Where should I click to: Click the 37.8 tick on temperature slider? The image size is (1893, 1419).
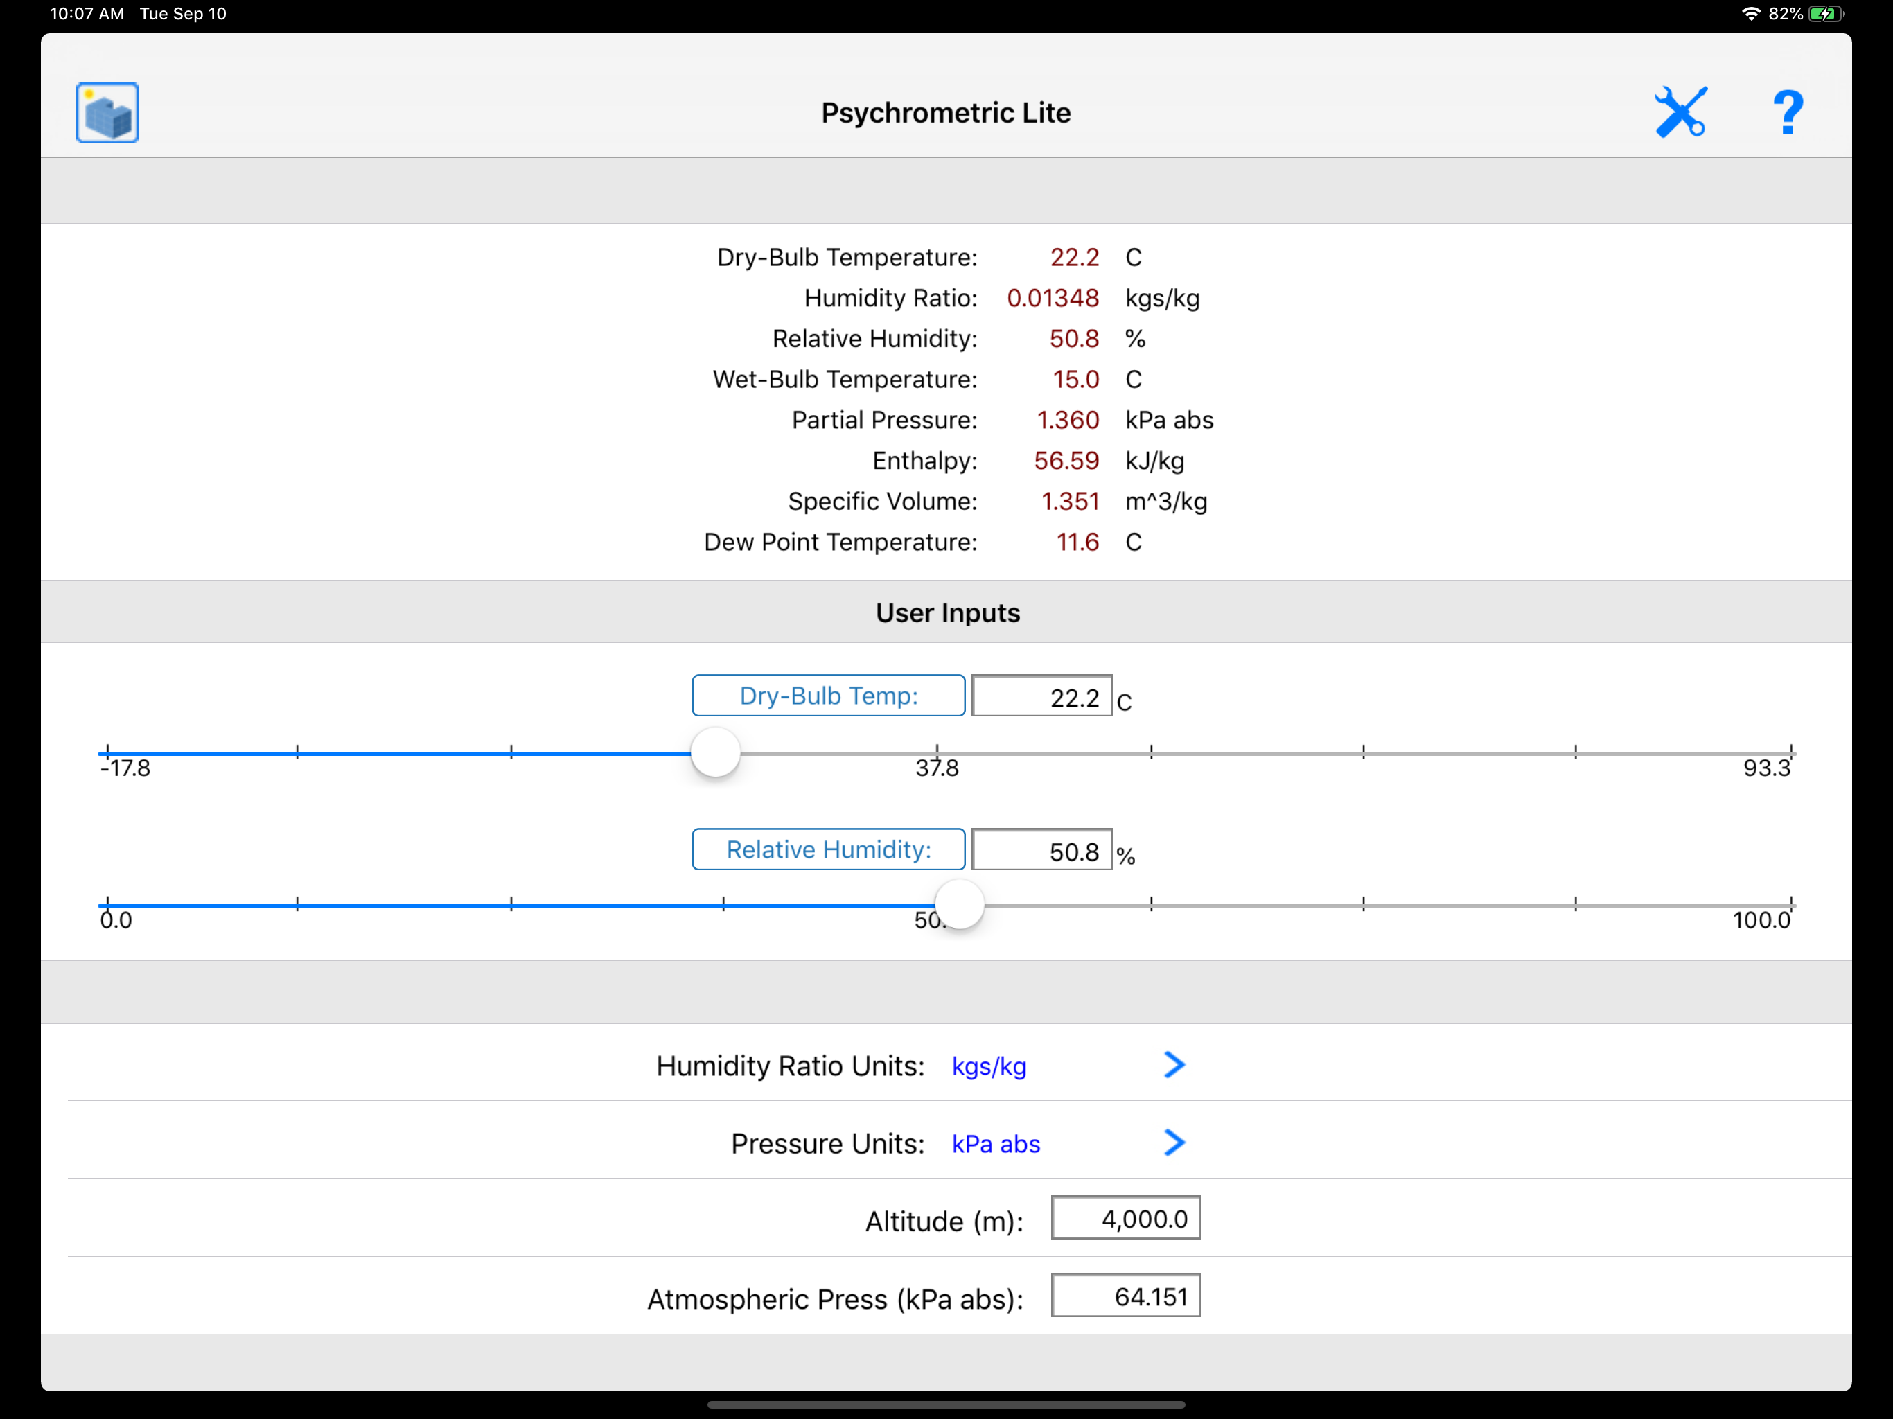pyautogui.click(x=937, y=753)
